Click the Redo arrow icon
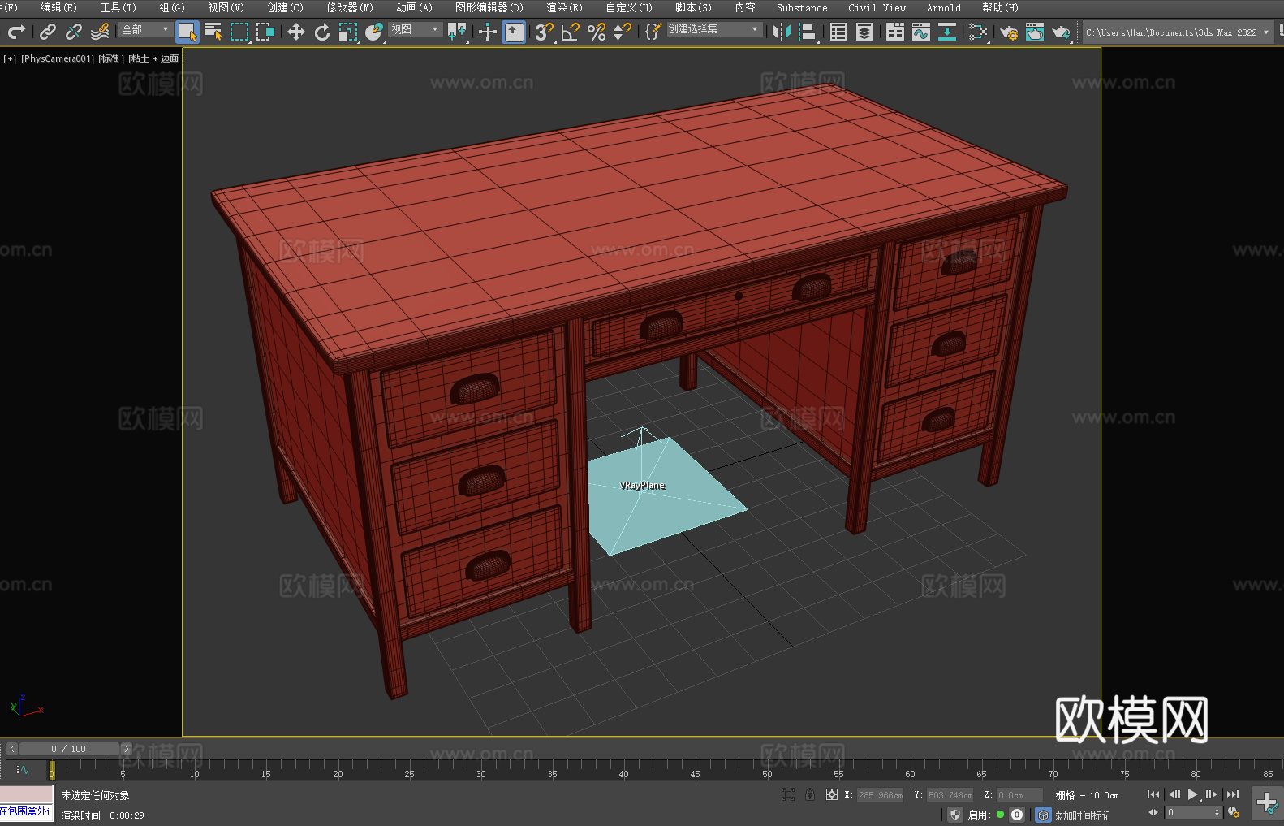Screen dimensions: 1284x826 click(x=16, y=32)
